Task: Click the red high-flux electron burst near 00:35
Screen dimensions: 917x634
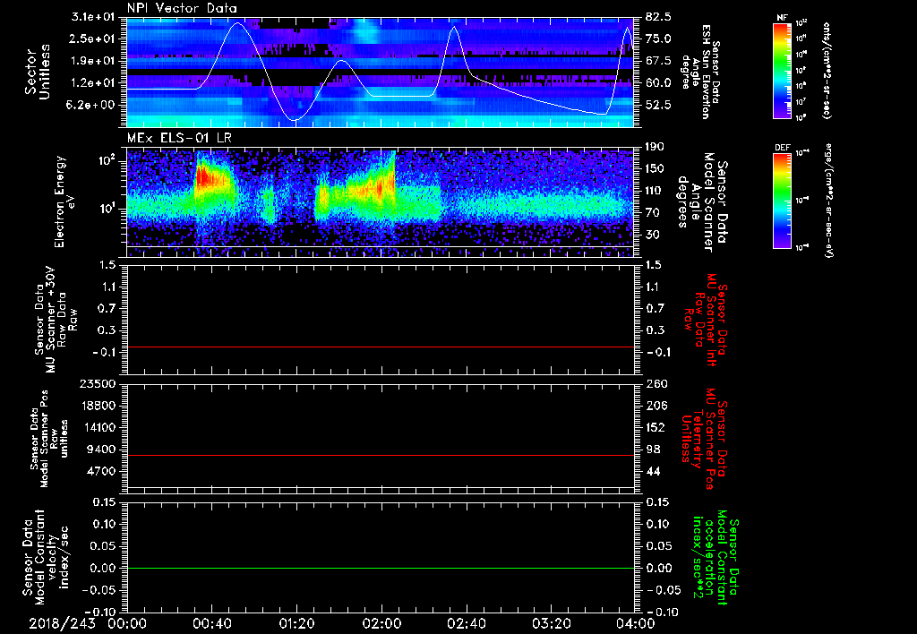Action: point(203,176)
